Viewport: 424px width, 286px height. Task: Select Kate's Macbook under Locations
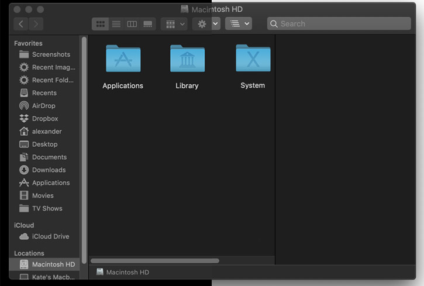pos(45,277)
